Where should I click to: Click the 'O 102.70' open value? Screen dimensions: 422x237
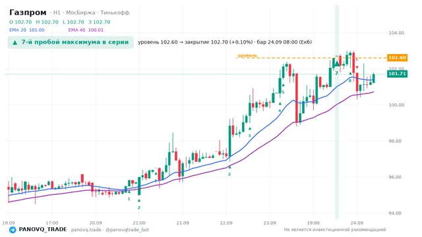(20, 22)
